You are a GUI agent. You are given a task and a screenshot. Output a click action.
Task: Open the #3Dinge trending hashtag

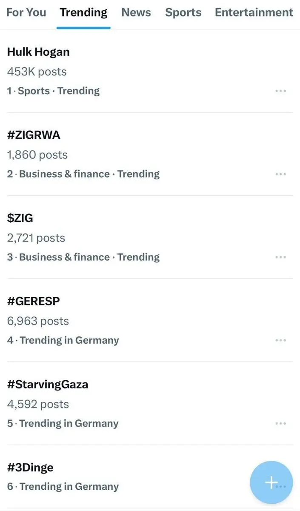(30, 468)
